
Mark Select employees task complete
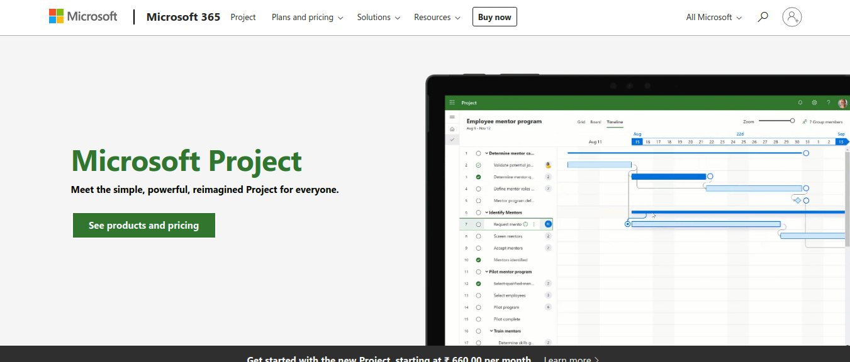click(x=479, y=295)
